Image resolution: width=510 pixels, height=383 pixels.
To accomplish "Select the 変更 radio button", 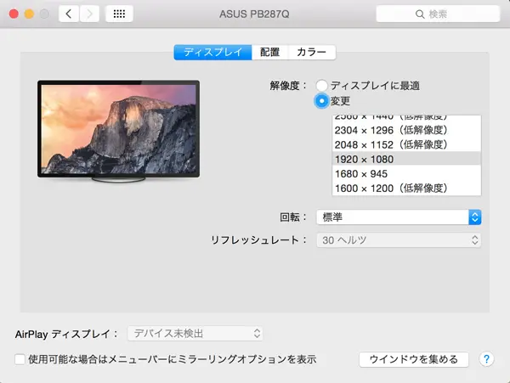I will [321, 101].
